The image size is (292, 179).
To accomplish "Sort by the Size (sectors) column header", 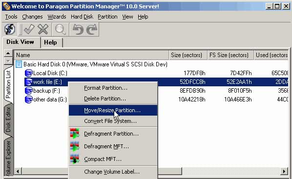I will coord(188,55).
